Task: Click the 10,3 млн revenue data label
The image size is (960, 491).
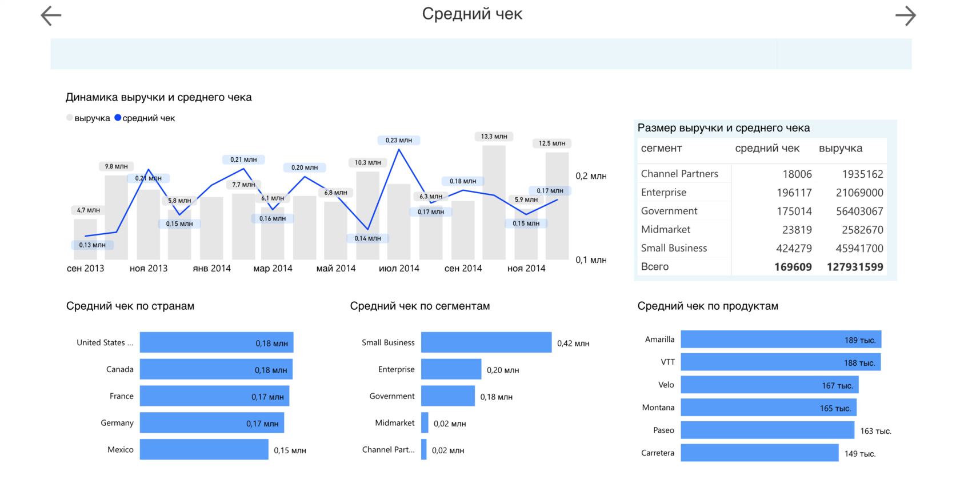Action: (x=367, y=163)
